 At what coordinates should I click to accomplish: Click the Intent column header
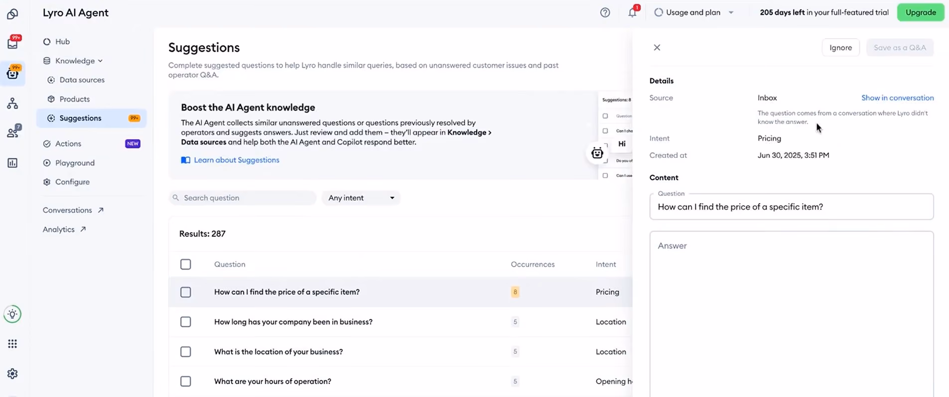pyautogui.click(x=606, y=264)
